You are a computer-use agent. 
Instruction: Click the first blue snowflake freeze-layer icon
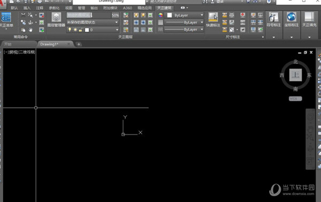[136, 23]
